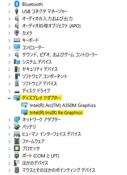The height and width of the screenshot is (175, 127).
Task: Select the オーディオの入力および出力 label
Action: pyautogui.click(x=47, y=19)
